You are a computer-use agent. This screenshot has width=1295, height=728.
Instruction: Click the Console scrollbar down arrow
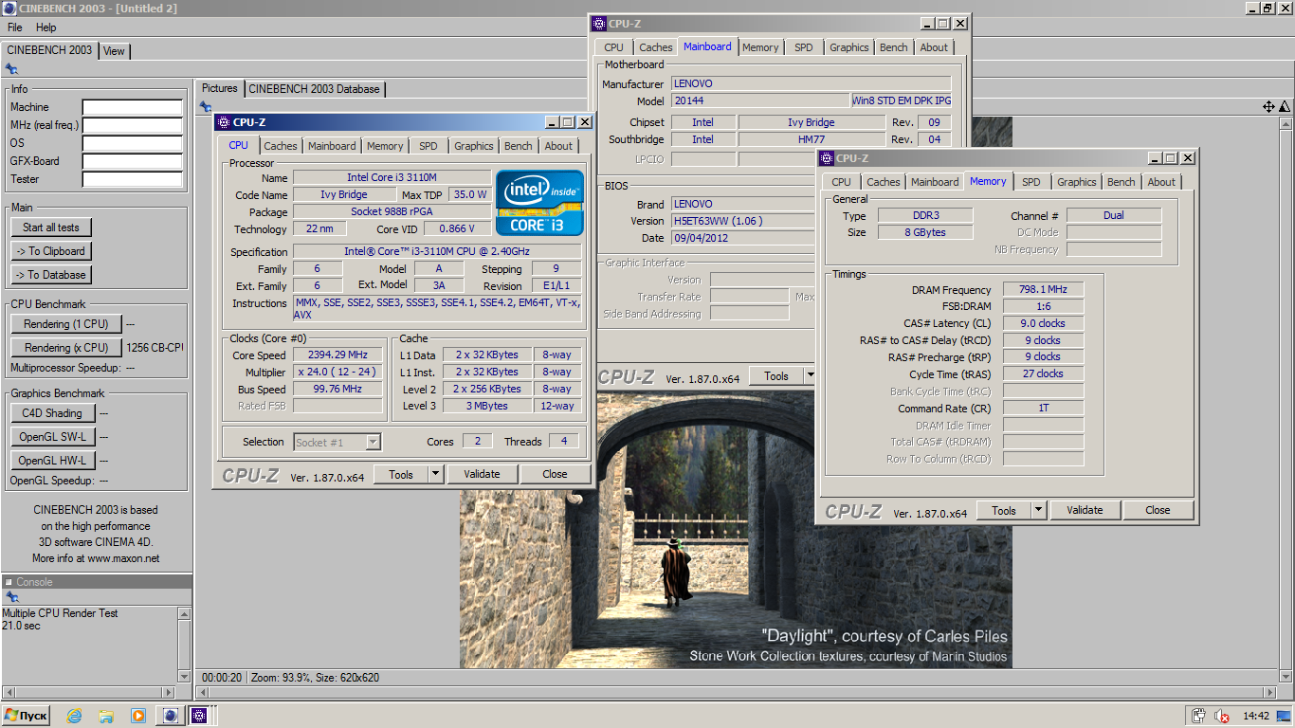click(x=185, y=676)
